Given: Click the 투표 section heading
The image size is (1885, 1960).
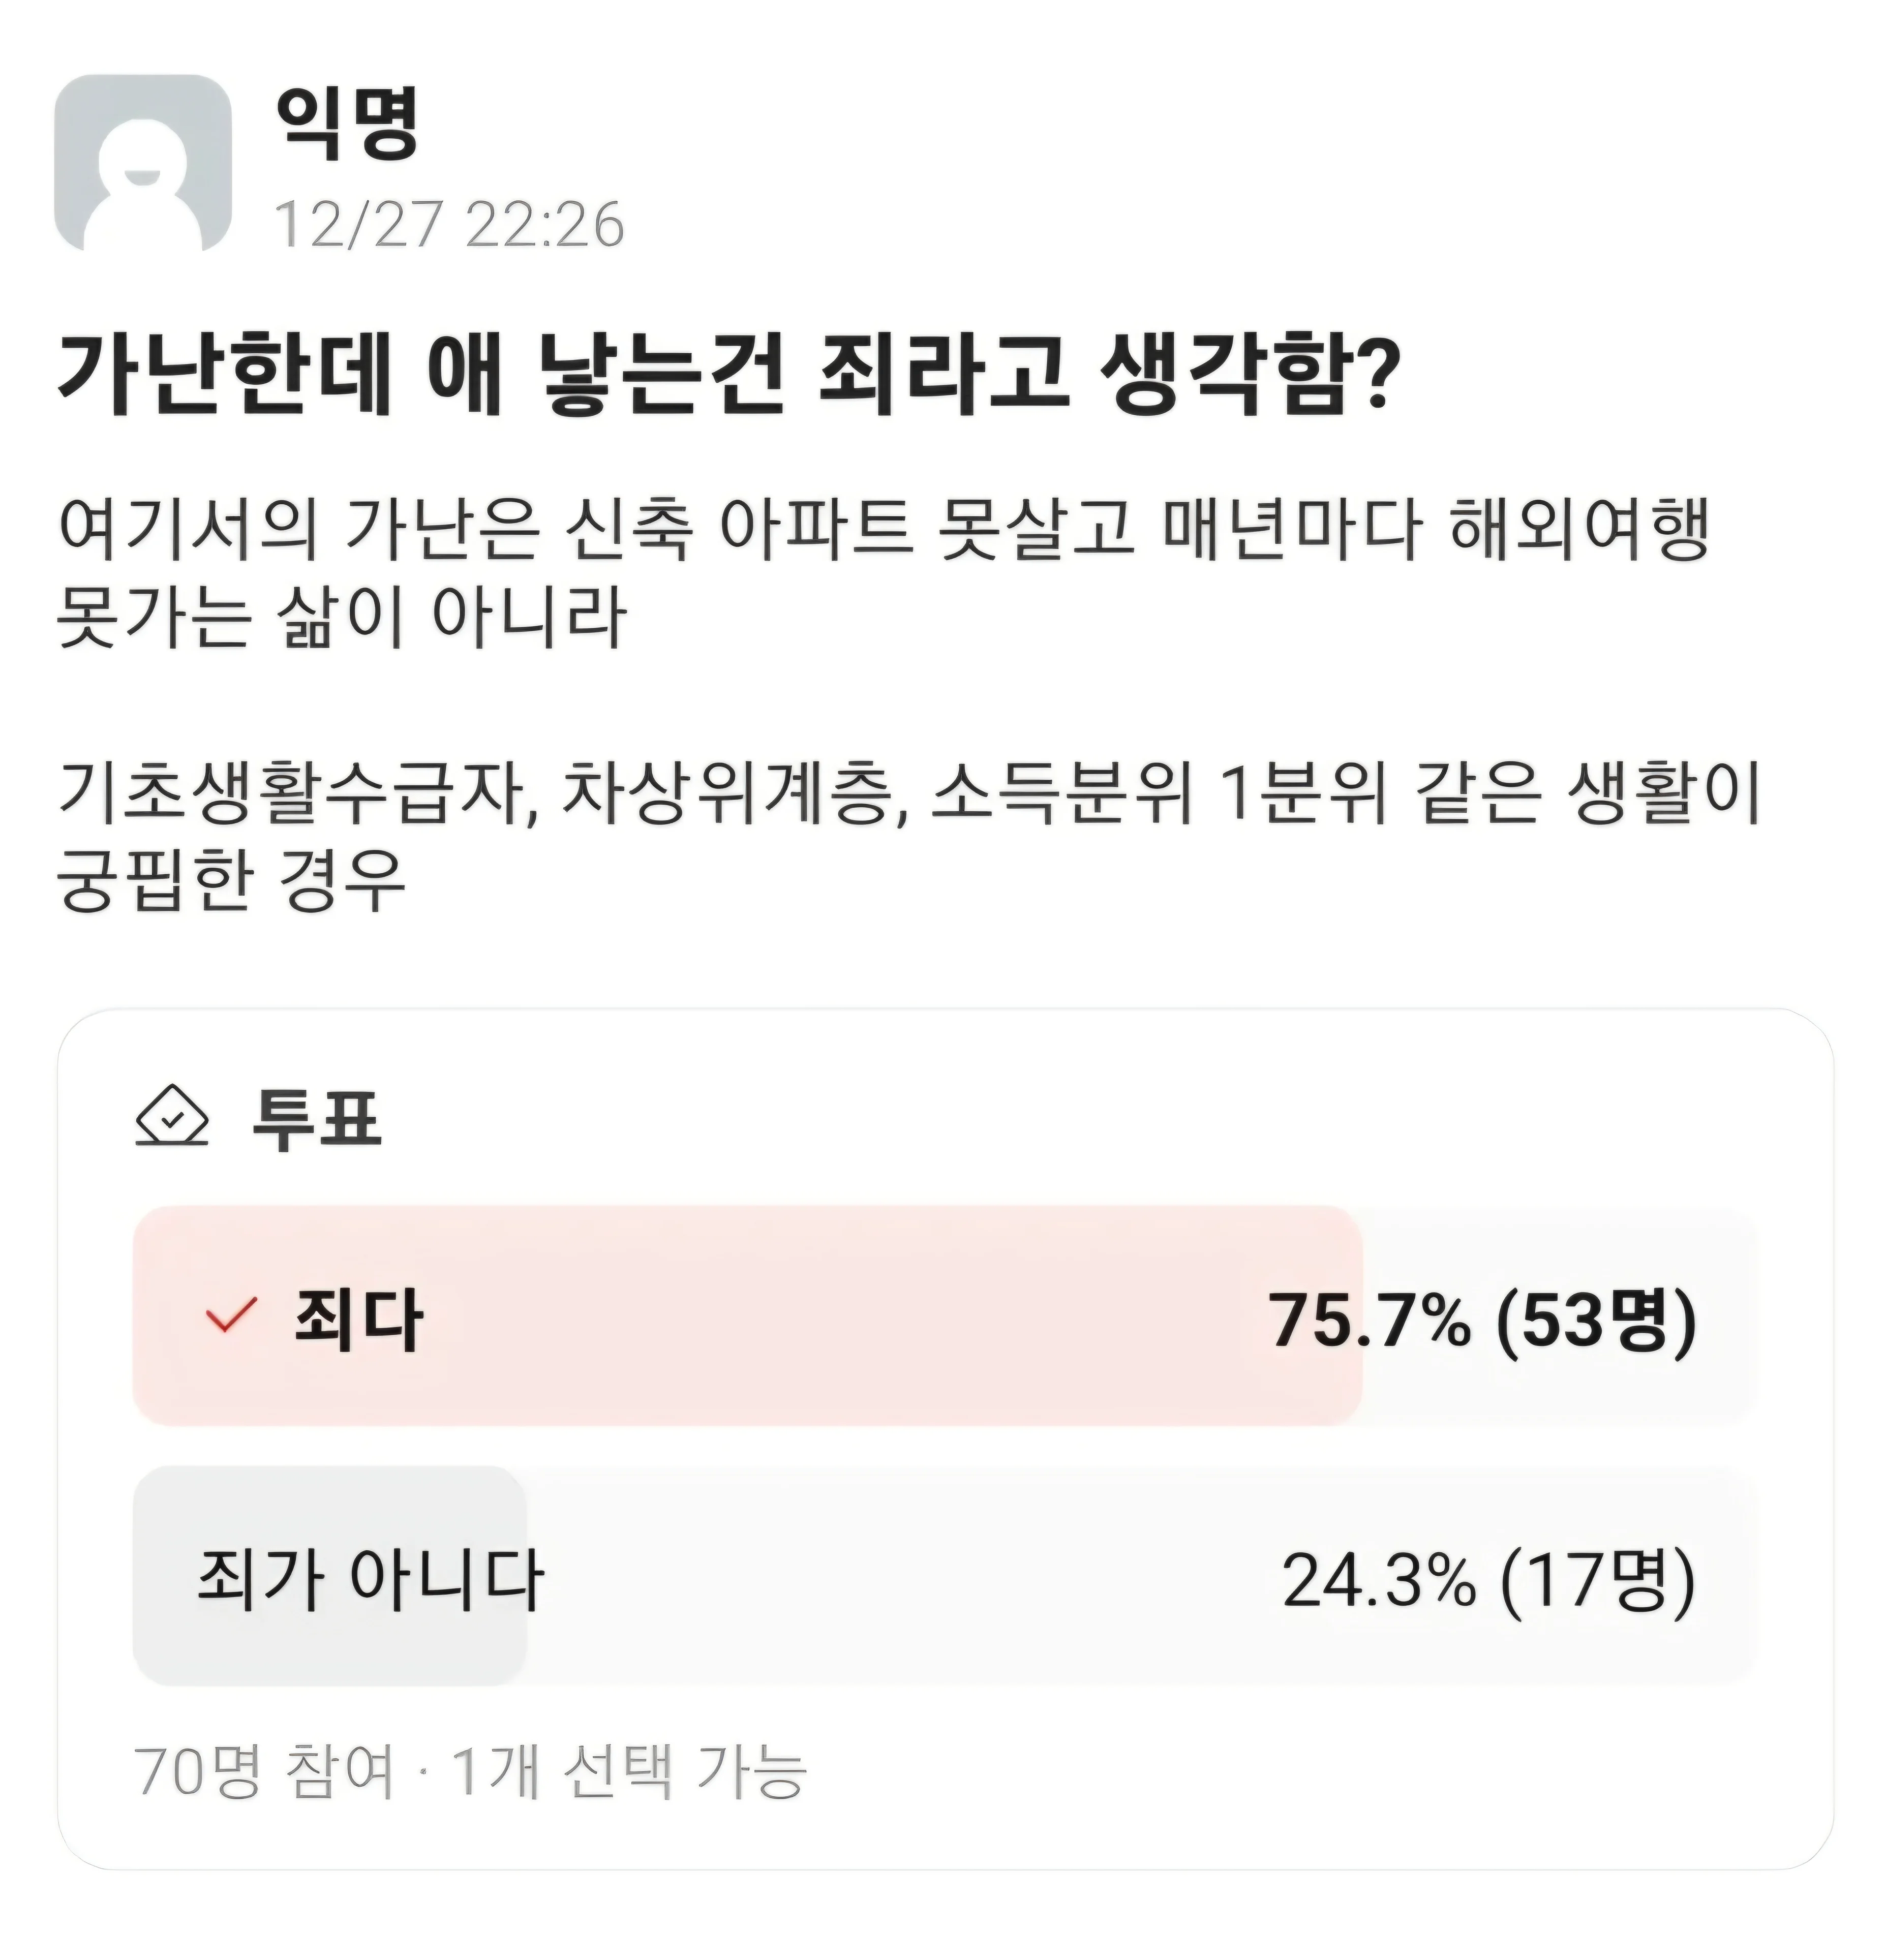Looking at the screenshot, I should coord(316,1116).
